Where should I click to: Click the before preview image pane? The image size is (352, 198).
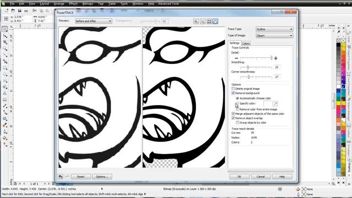pos(100,97)
